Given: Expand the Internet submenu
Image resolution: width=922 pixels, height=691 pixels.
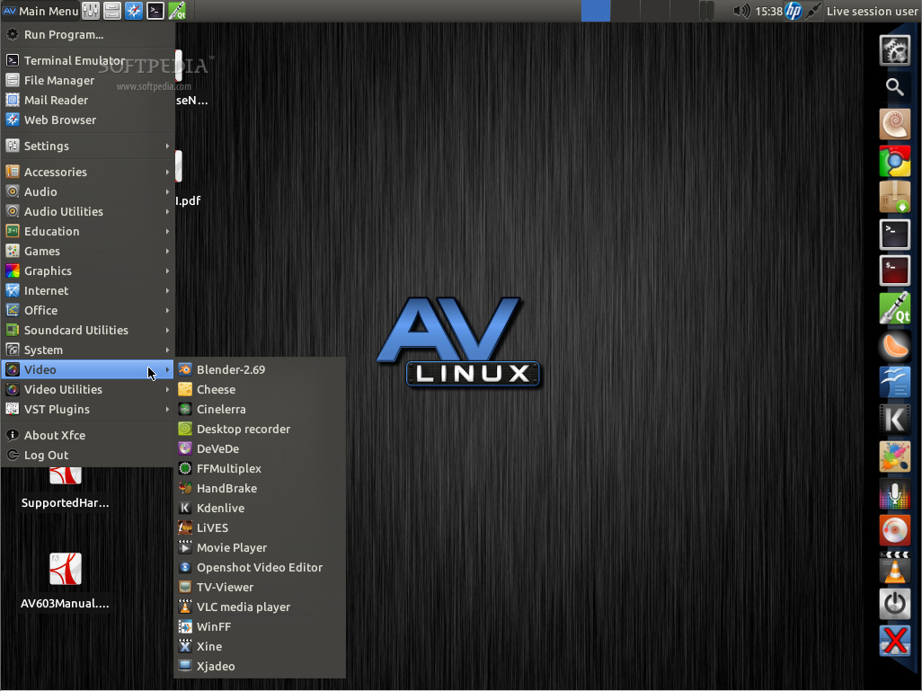Looking at the screenshot, I should [88, 290].
